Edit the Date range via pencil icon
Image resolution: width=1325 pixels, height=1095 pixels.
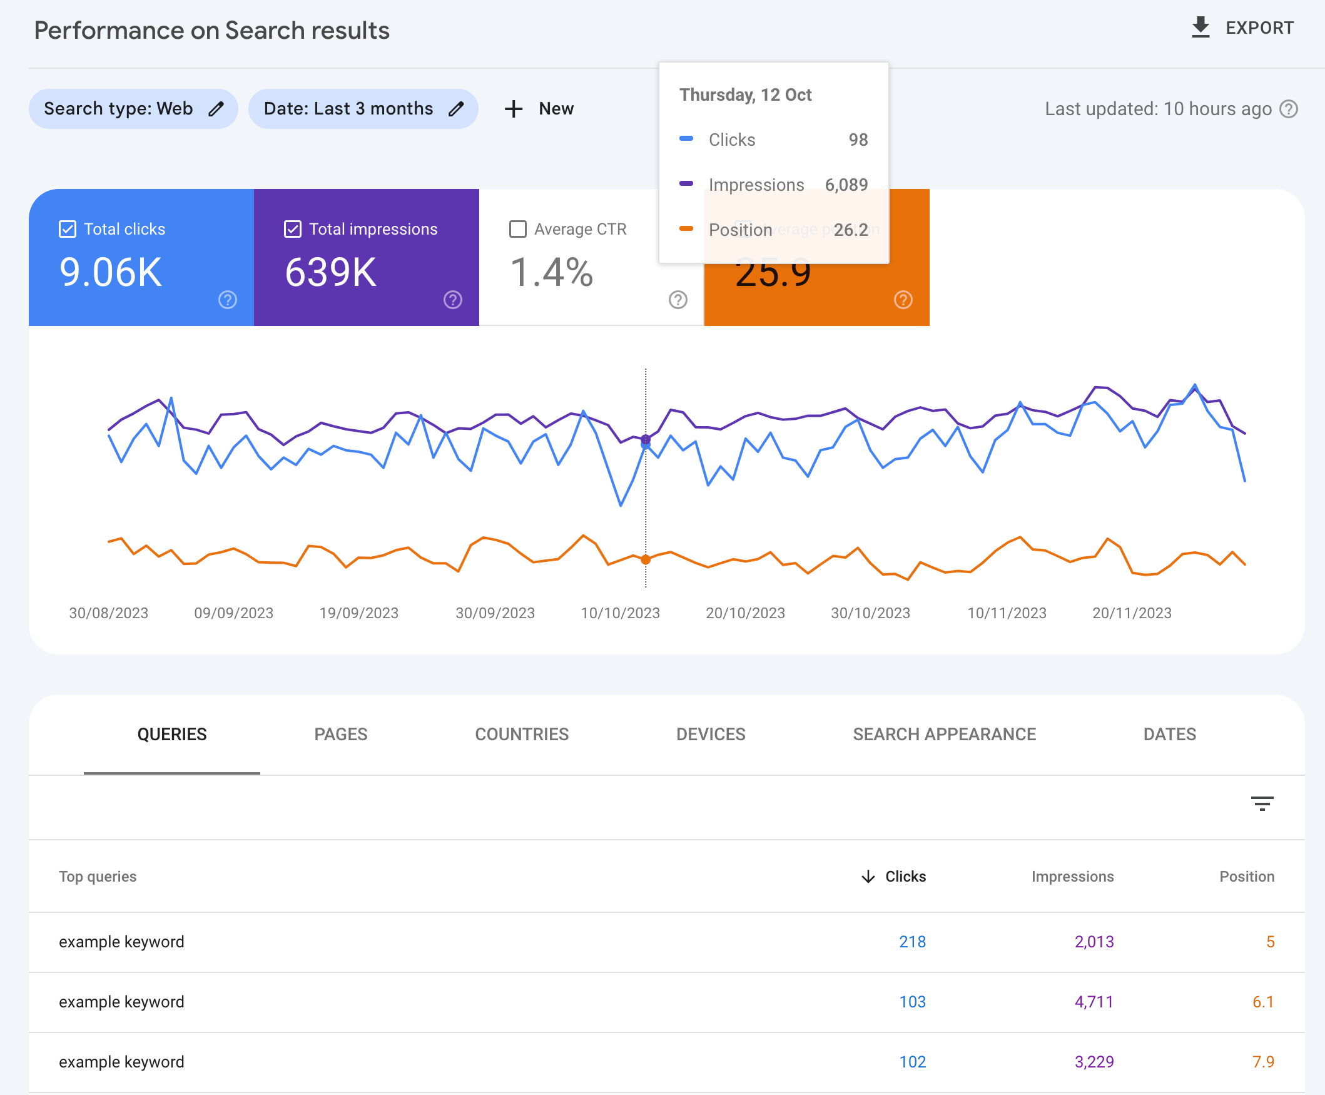(457, 108)
